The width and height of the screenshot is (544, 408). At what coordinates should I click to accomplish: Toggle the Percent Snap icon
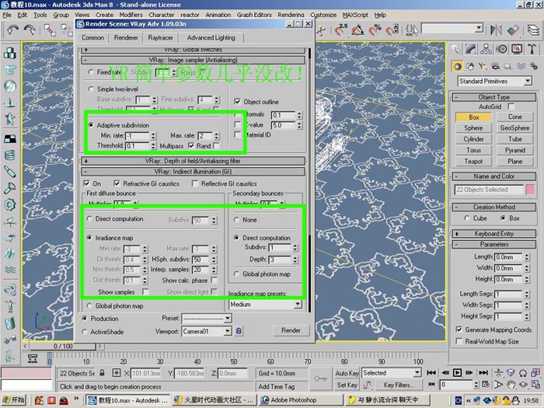(x=375, y=30)
